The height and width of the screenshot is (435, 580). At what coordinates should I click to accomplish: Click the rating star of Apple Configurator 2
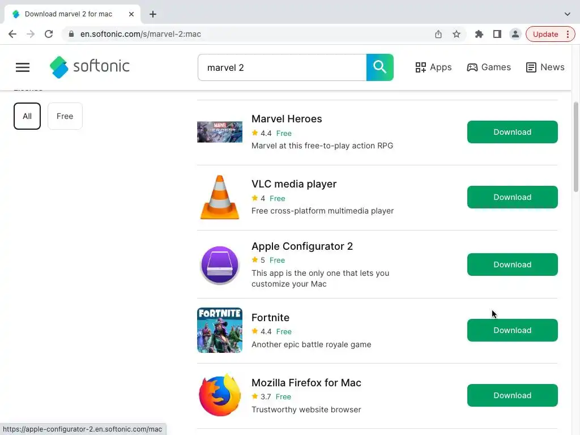coord(255,259)
